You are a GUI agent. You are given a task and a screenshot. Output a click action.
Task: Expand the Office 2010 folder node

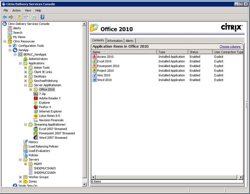click(31, 90)
